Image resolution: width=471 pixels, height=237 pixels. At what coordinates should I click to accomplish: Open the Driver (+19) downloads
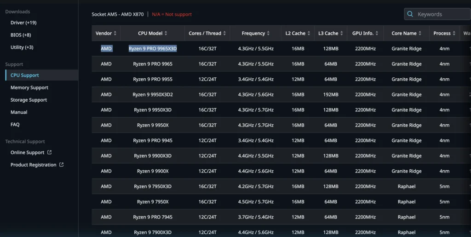click(23, 23)
